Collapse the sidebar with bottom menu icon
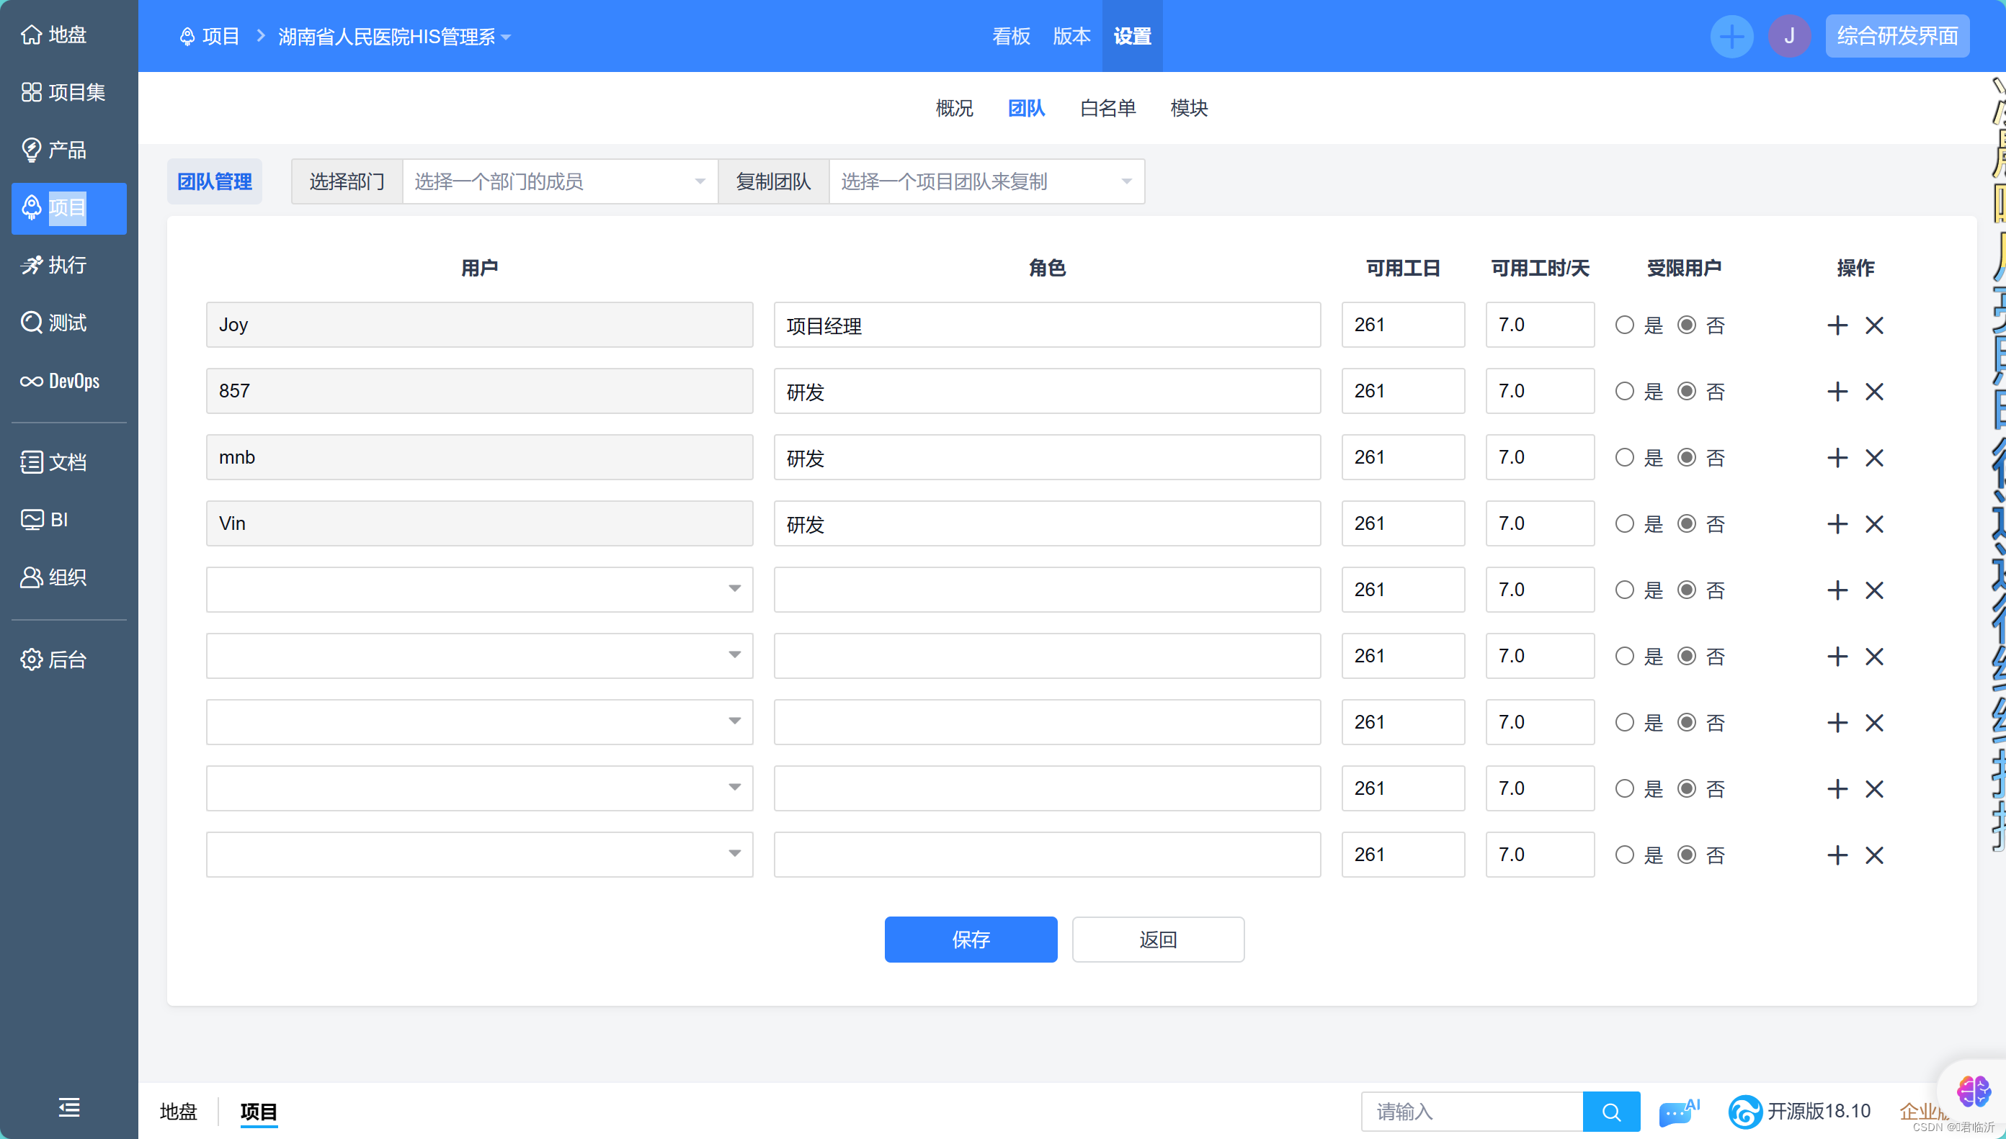 tap(69, 1107)
